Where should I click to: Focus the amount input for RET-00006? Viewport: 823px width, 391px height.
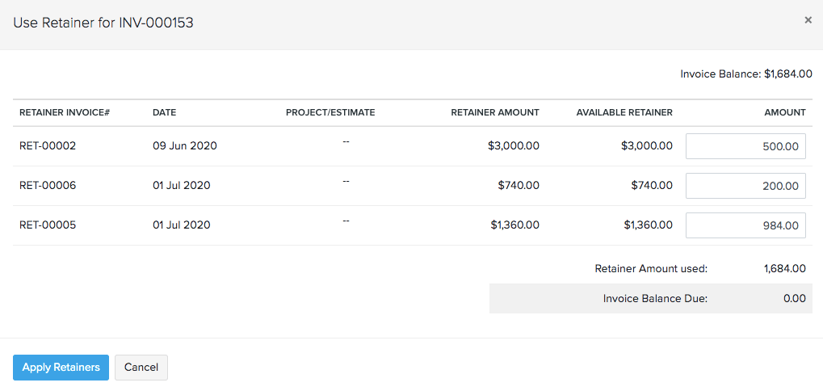click(745, 186)
